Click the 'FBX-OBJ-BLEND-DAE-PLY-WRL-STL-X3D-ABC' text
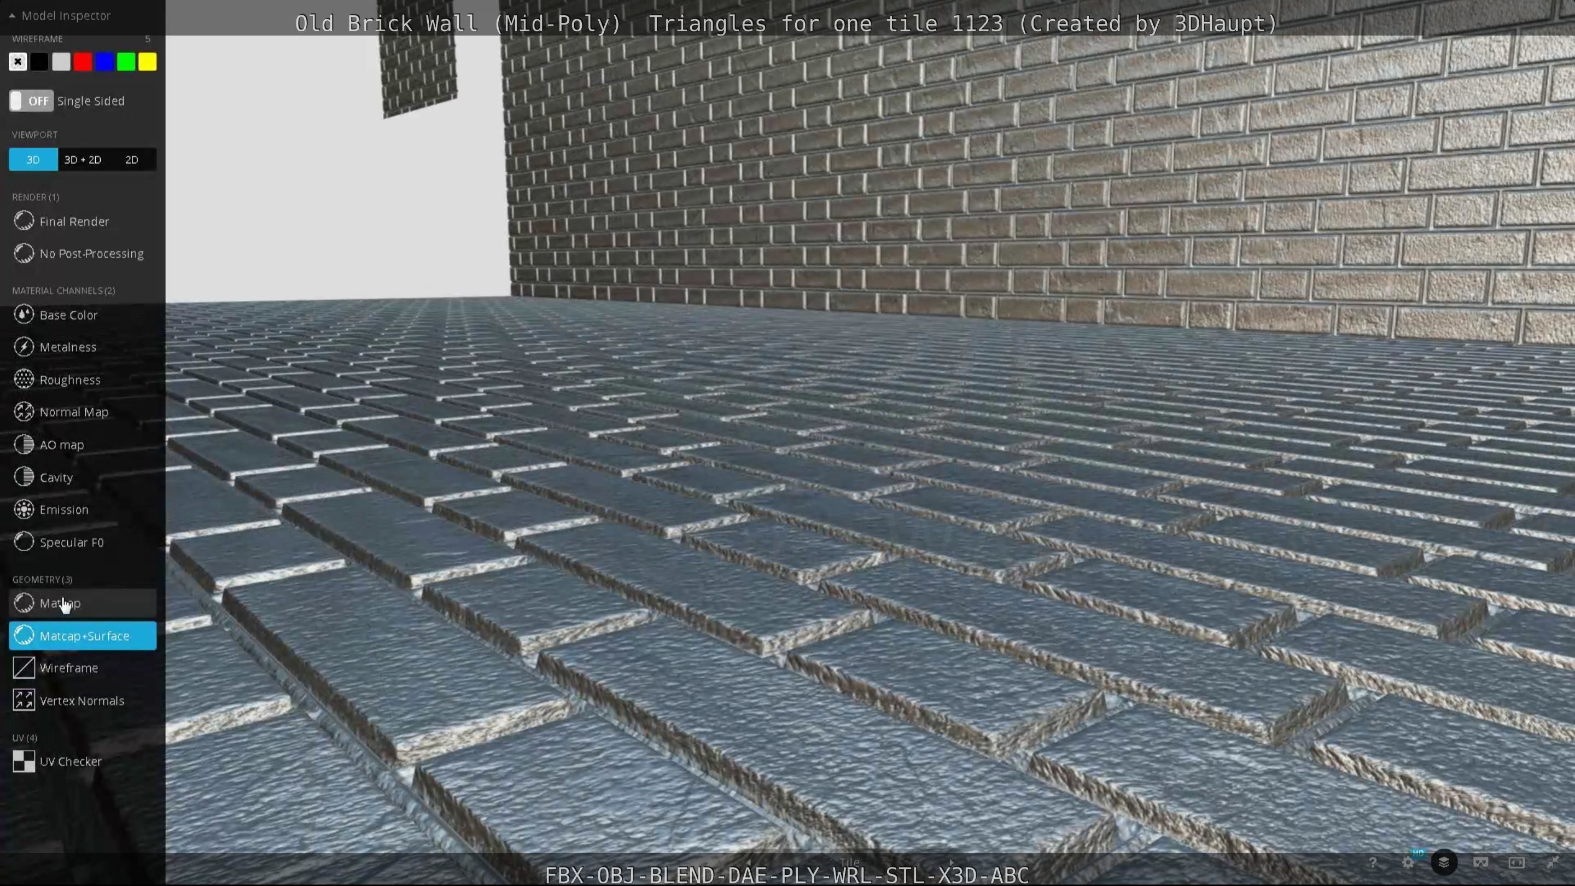1575x886 pixels. point(787,876)
